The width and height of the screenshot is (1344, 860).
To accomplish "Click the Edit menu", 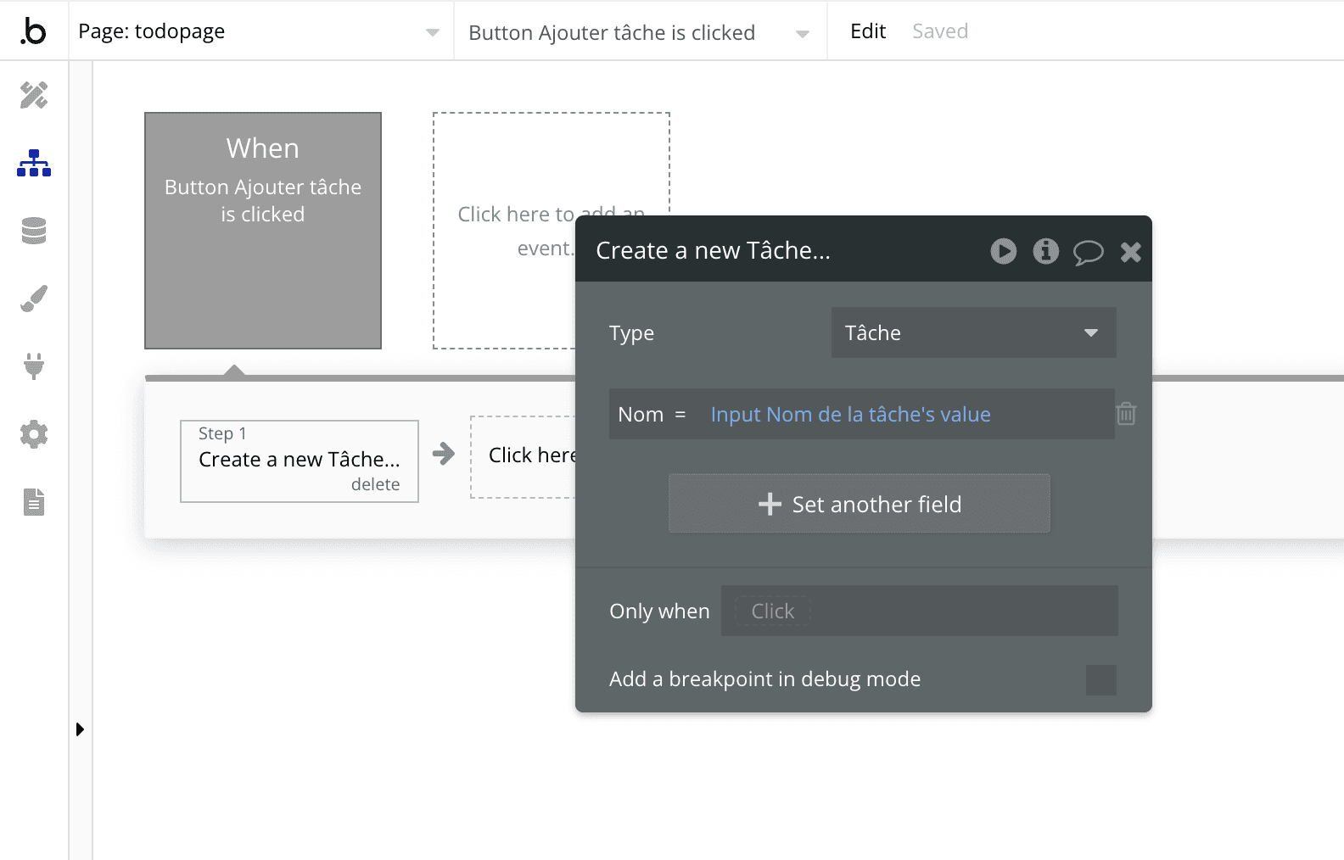I will [x=868, y=31].
